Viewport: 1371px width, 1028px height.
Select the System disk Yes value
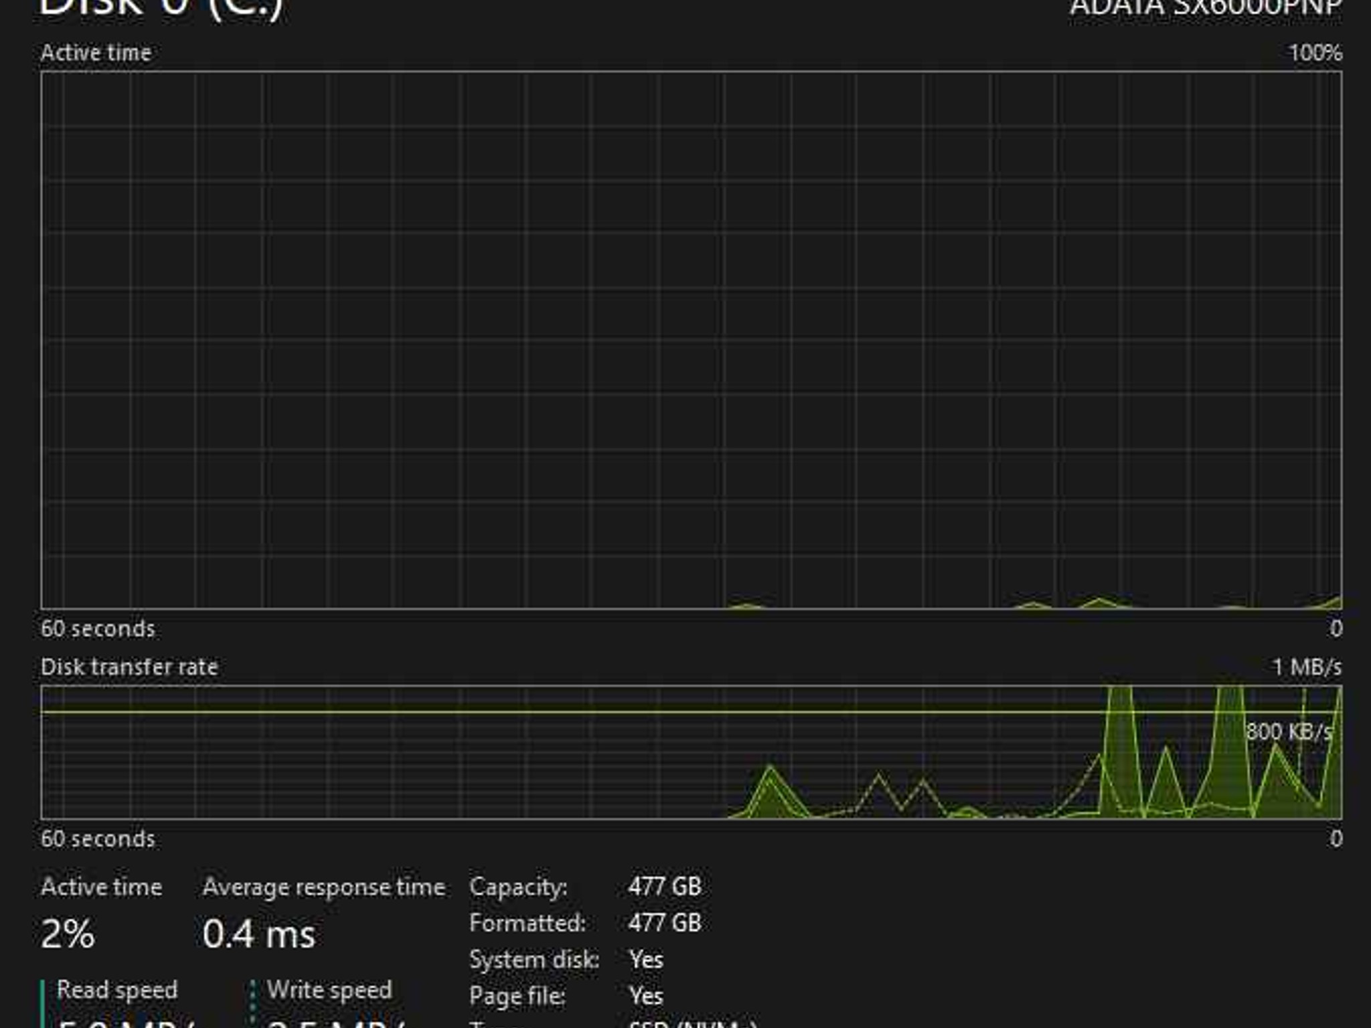(646, 960)
